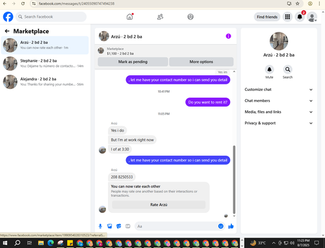Viewport: 325px width, 248px height.
Task: Open the grid Menu icon
Action: coord(287,17)
